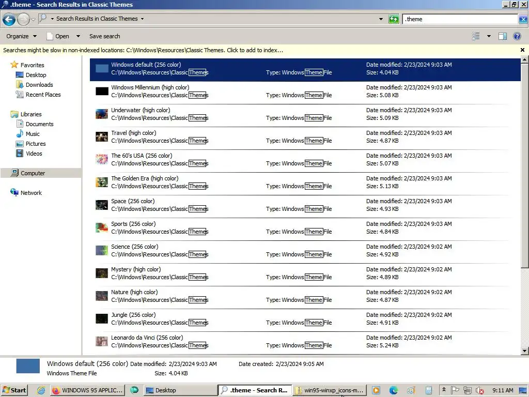Click the 9:11 AM clock
Viewport: 529px width, 397px height.
503,391
